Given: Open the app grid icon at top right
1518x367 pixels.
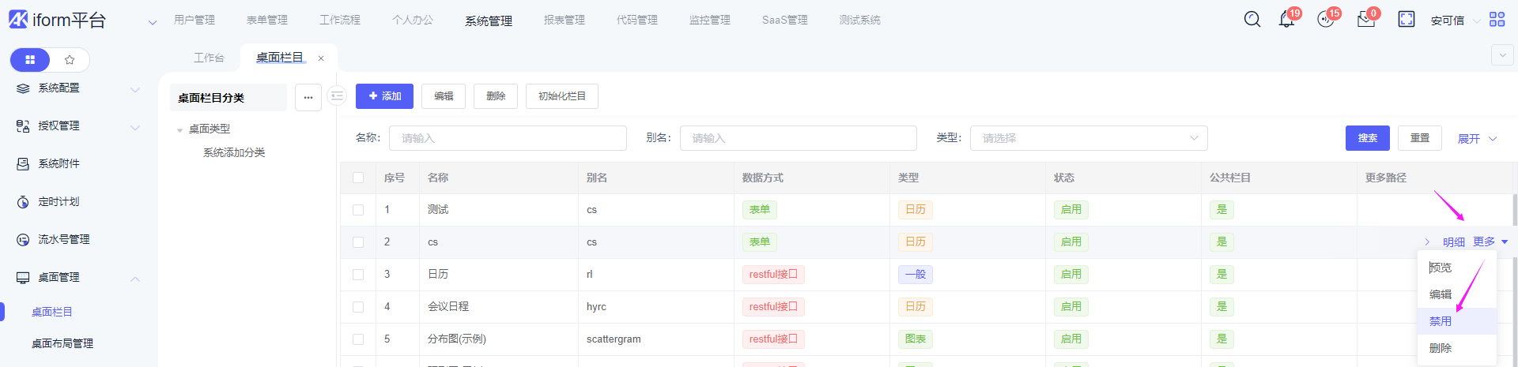Looking at the screenshot, I should pyautogui.click(x=1497, y=20).
